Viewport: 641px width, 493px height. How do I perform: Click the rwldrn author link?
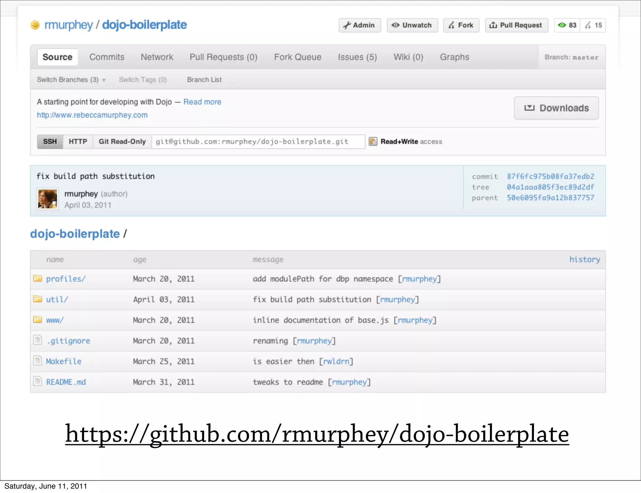[336, 362]
